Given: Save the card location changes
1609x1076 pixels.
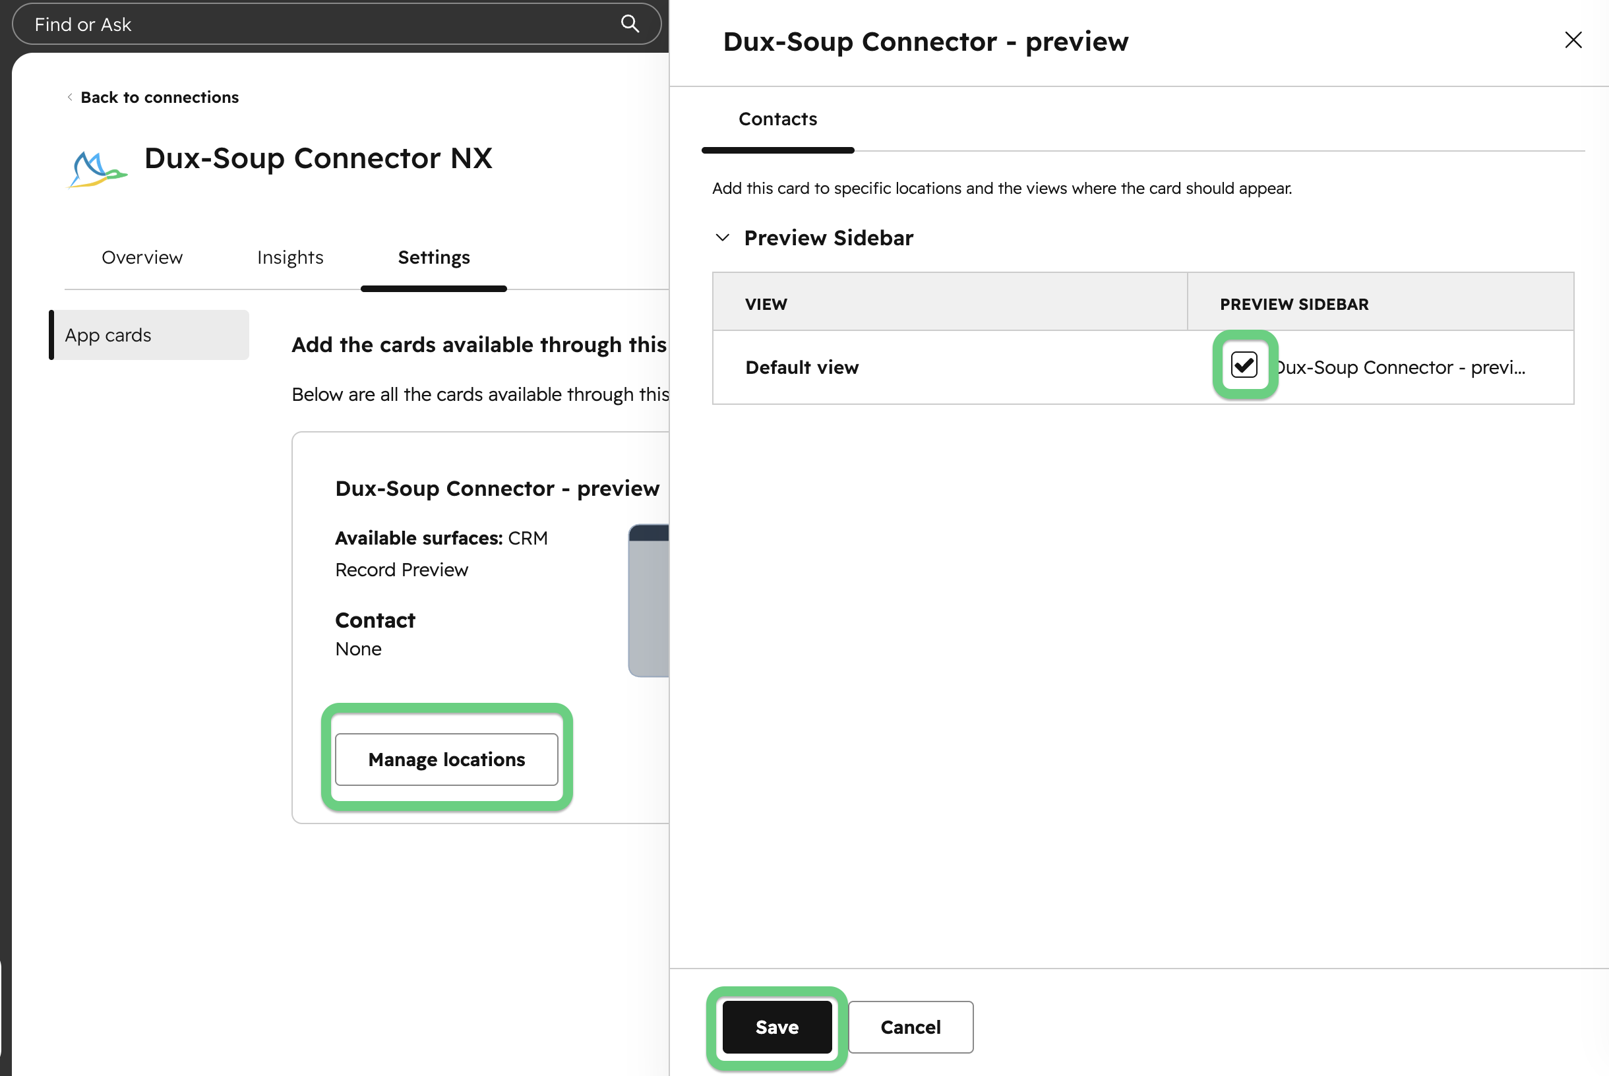Looking at the screenshot, I should (x=777, y=1027).
